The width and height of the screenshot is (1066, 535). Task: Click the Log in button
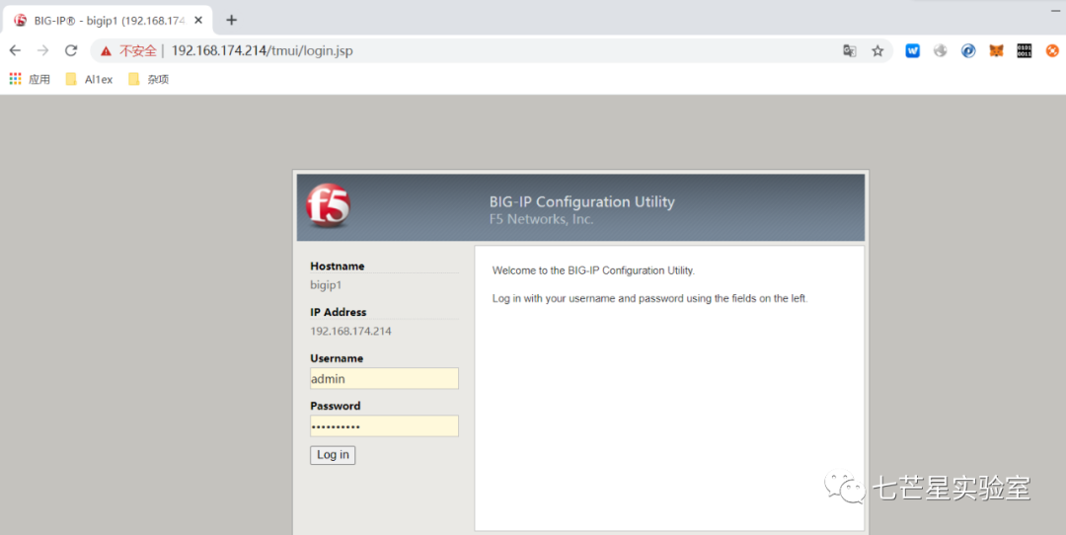coord(333,455)
